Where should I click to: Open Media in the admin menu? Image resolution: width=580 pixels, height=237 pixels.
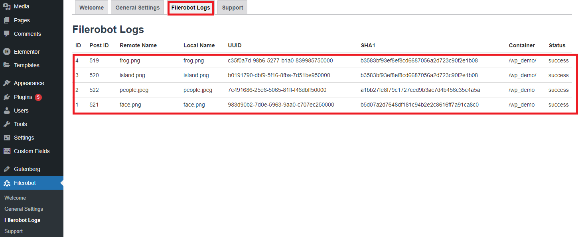(32, 6)
